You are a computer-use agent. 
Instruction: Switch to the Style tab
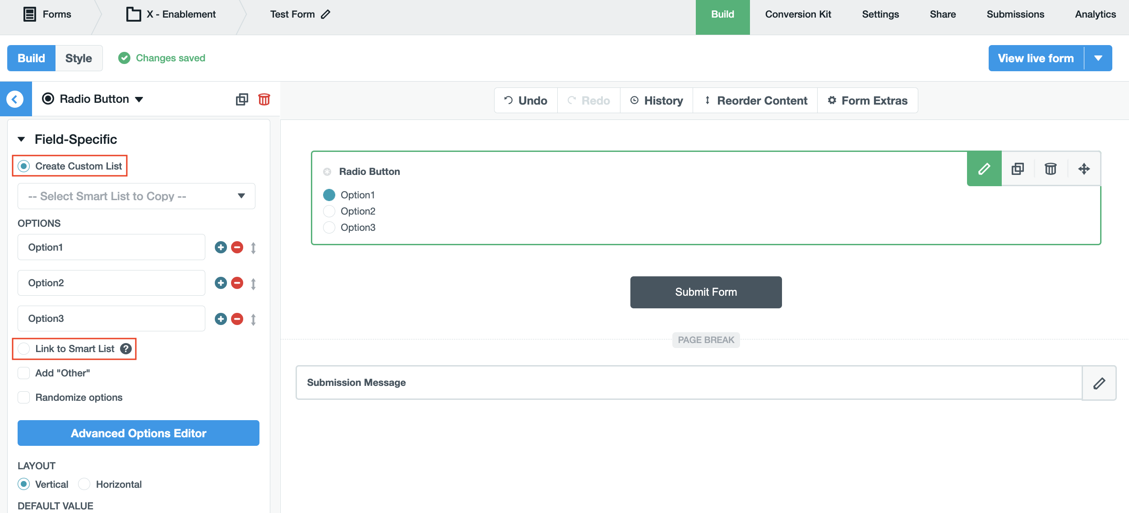pyautogui.click(x=79, y=58)
